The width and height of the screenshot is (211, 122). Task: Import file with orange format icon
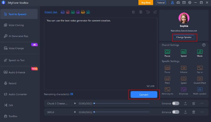(x=83, y=12)
